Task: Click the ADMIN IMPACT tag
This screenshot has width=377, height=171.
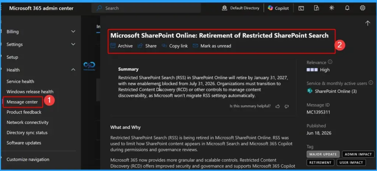Action: [x=358, y=154]
